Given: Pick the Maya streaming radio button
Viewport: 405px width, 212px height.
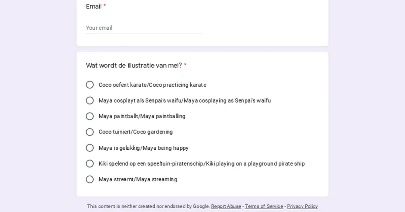Looking at the screenshot, I should [90, 179].
